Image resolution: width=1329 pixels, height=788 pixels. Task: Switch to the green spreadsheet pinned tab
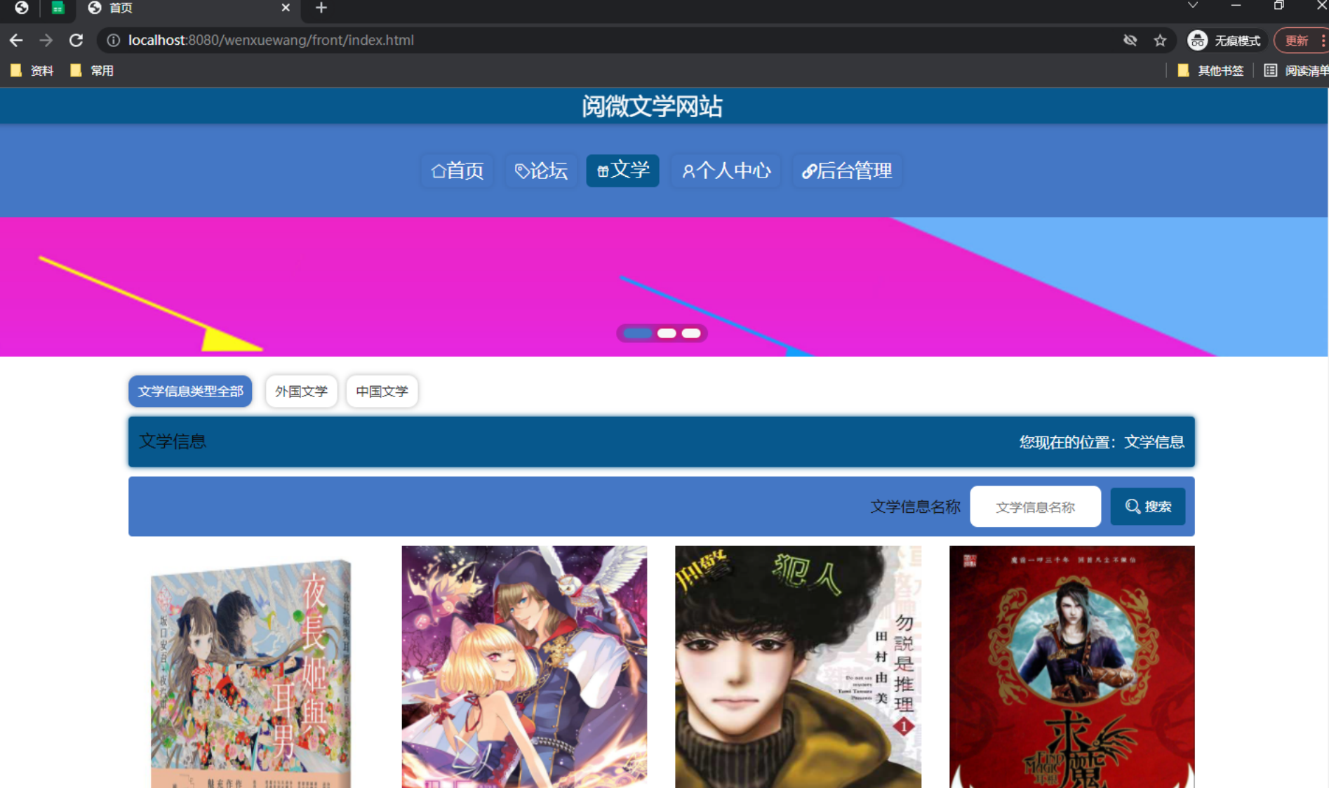pyautogui.click(x=58, y=8)
